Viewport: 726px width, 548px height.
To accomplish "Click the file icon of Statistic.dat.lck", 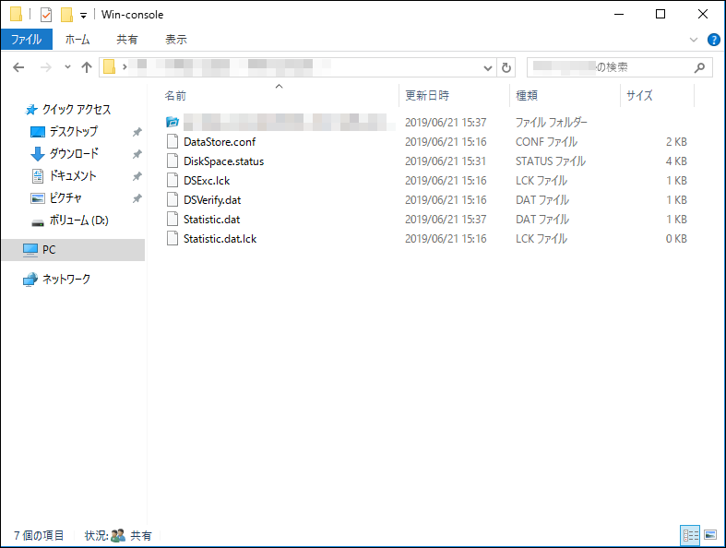I will tap(173, 239).
